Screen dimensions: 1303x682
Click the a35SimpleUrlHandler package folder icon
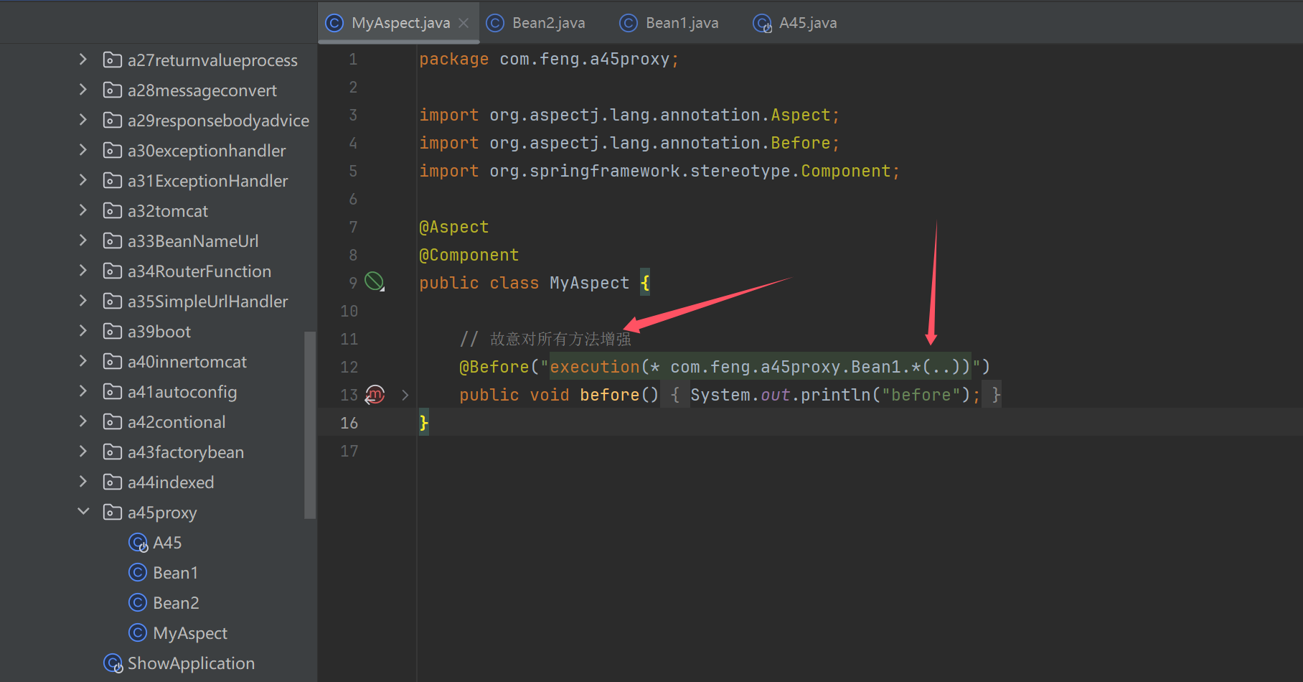point(113,301)
